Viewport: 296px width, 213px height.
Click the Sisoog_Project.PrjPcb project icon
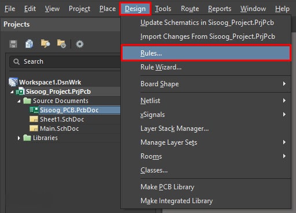(x=20, y=91)
